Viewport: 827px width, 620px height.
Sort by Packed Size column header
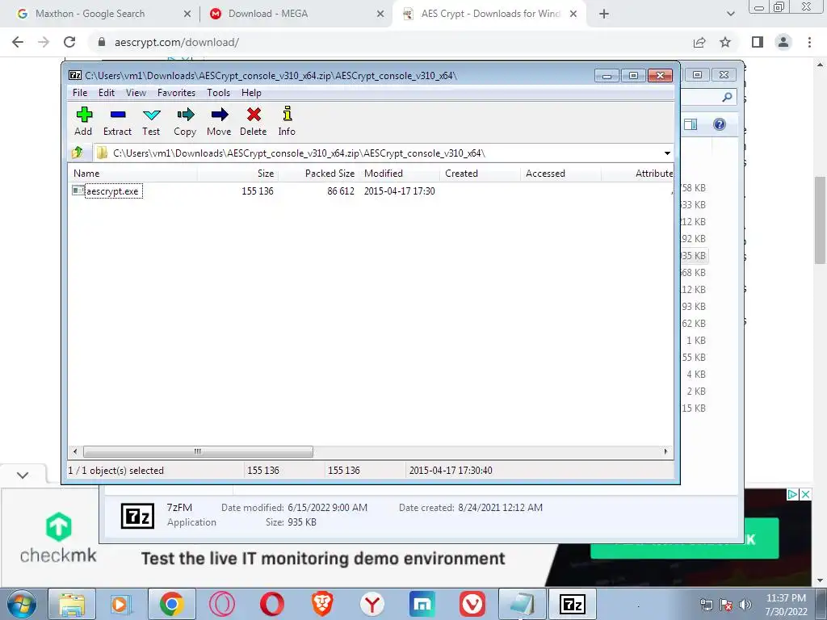click(x=318, y=174)
